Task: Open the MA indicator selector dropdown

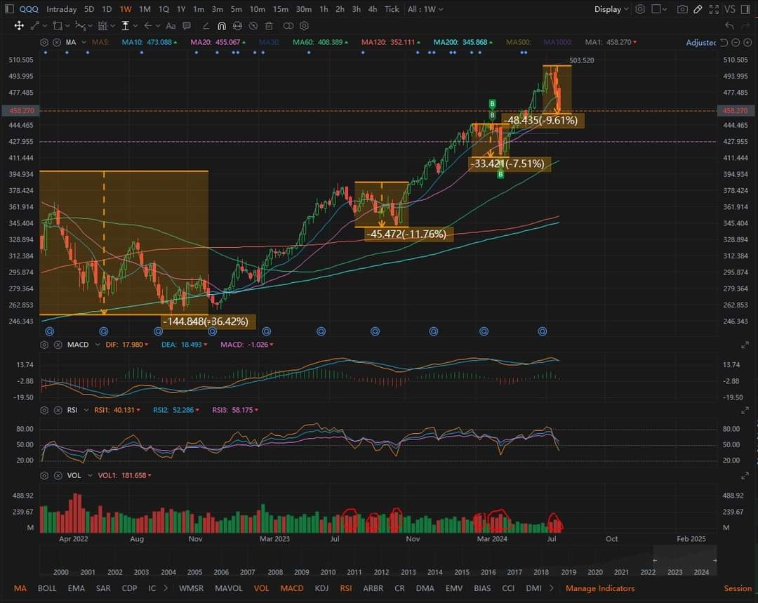Action: point(76,42)
